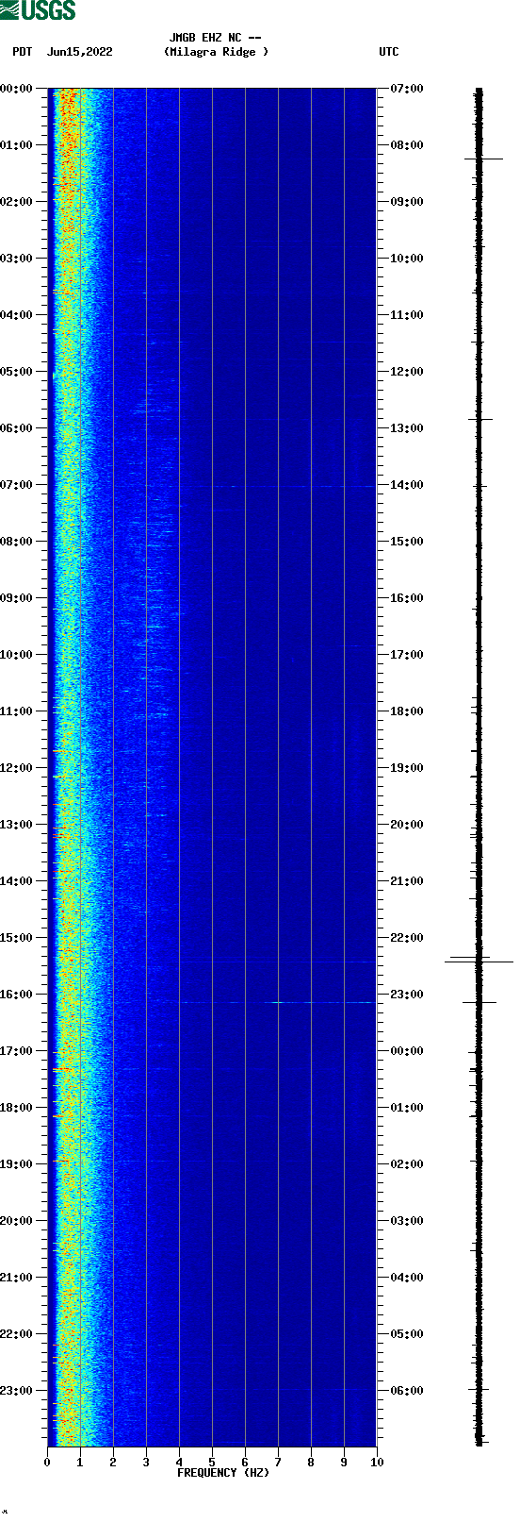Click the 07:00 UTC time label
This screenshot has height=1522, width=520.
coord(407,89)
